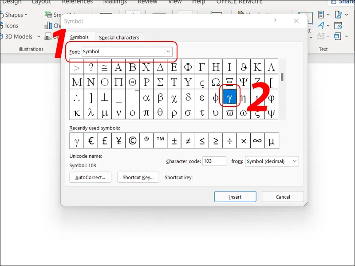Choose the Yen ¥ recent symbol
Screen dimensions: 355x266
118,141
